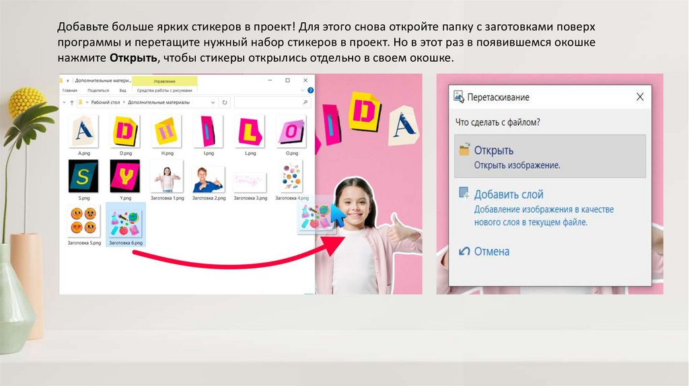Maximize the Explorer window
Viewport: 689px width, 386px height.
[x=287, y=81]
